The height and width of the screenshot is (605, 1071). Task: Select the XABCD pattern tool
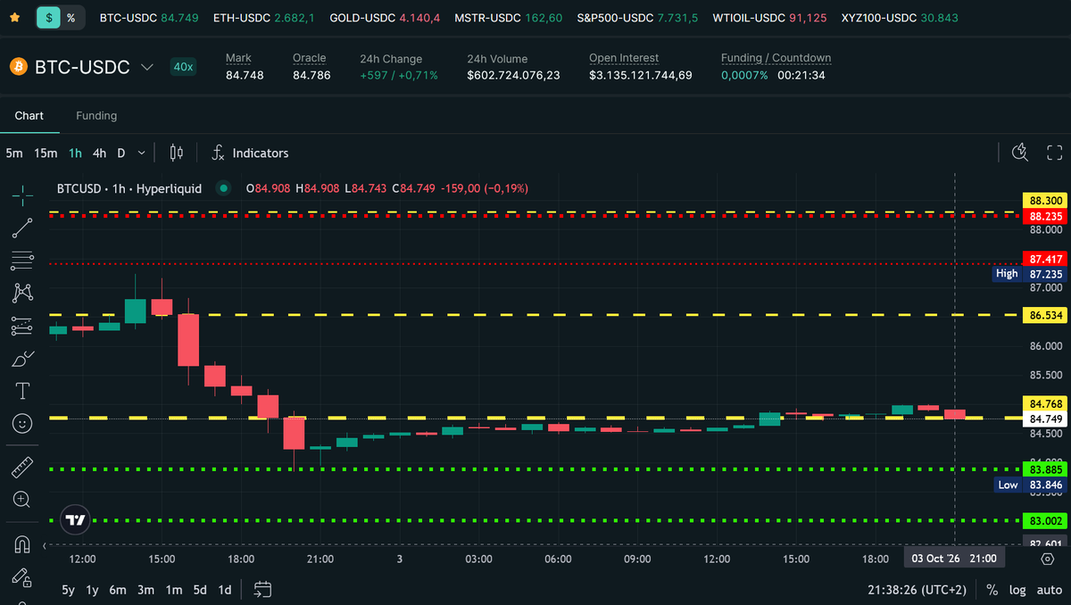click(22, 292)
